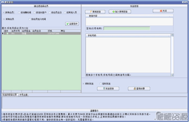This screenshot has height=122, width=189.
Task: Click the phone number cell 13076073986
Action: (x=54, y=34)
